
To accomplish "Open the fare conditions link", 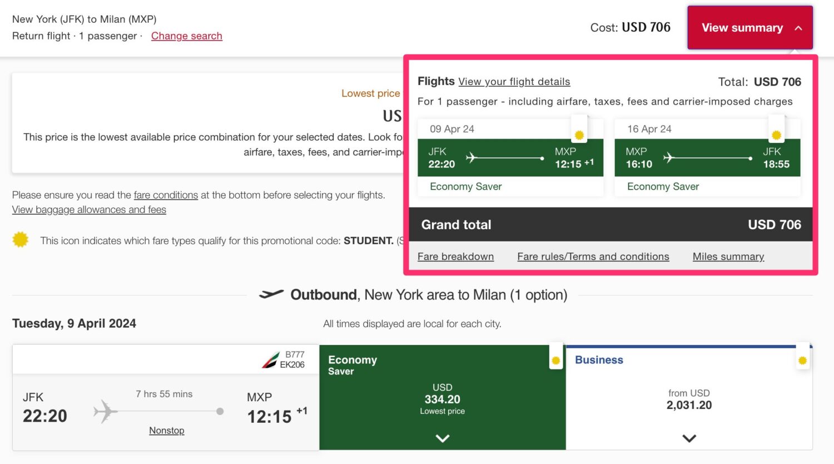I will pyautogui.click(x=165, y=195).
